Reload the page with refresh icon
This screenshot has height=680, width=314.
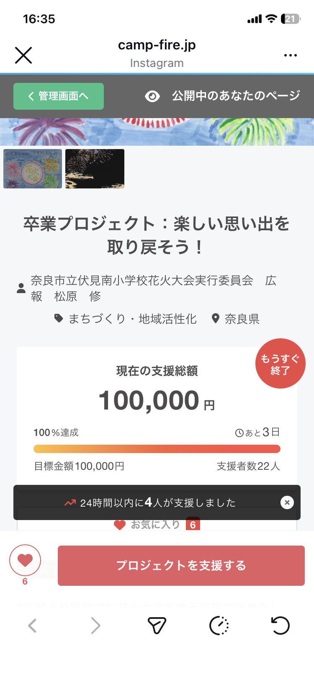pos(280,626)
